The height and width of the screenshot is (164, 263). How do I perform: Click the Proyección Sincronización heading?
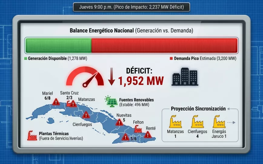[198, 109]
